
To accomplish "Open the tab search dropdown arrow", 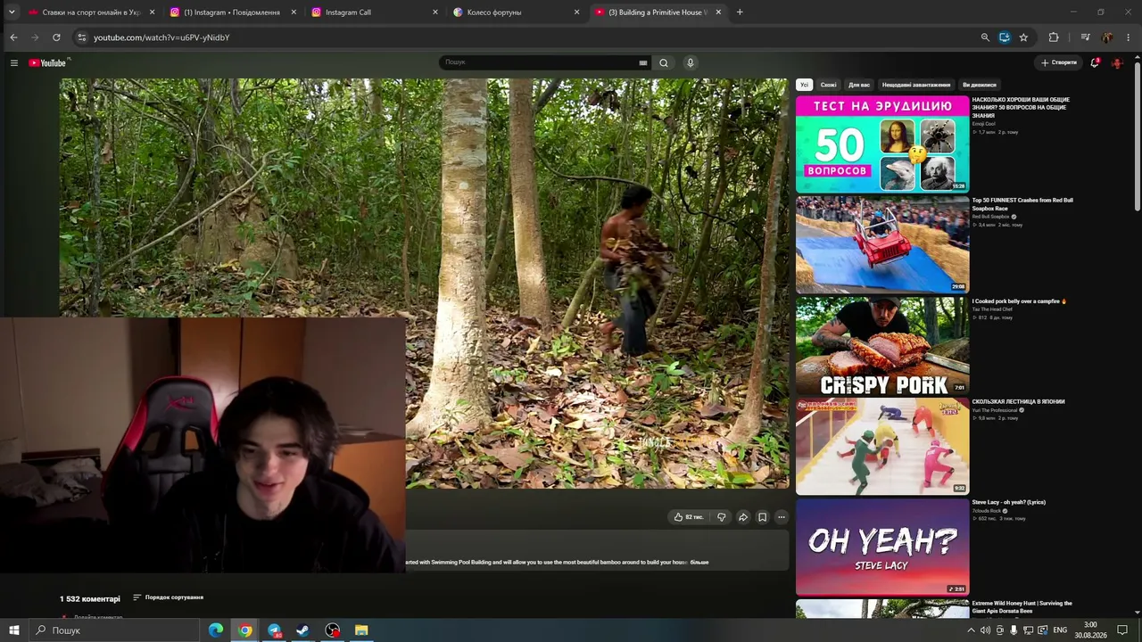I will click(12, 12).
